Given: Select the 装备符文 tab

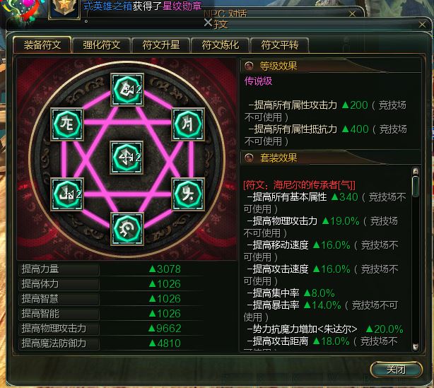Looking at the screenshot, I should pos(42,45).
